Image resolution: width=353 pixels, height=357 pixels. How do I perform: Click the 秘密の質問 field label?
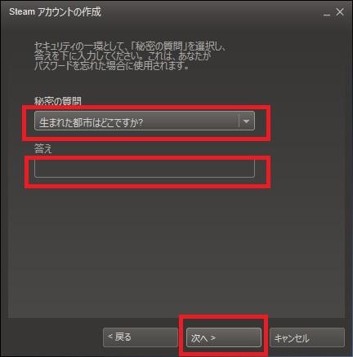pos(58,101)
